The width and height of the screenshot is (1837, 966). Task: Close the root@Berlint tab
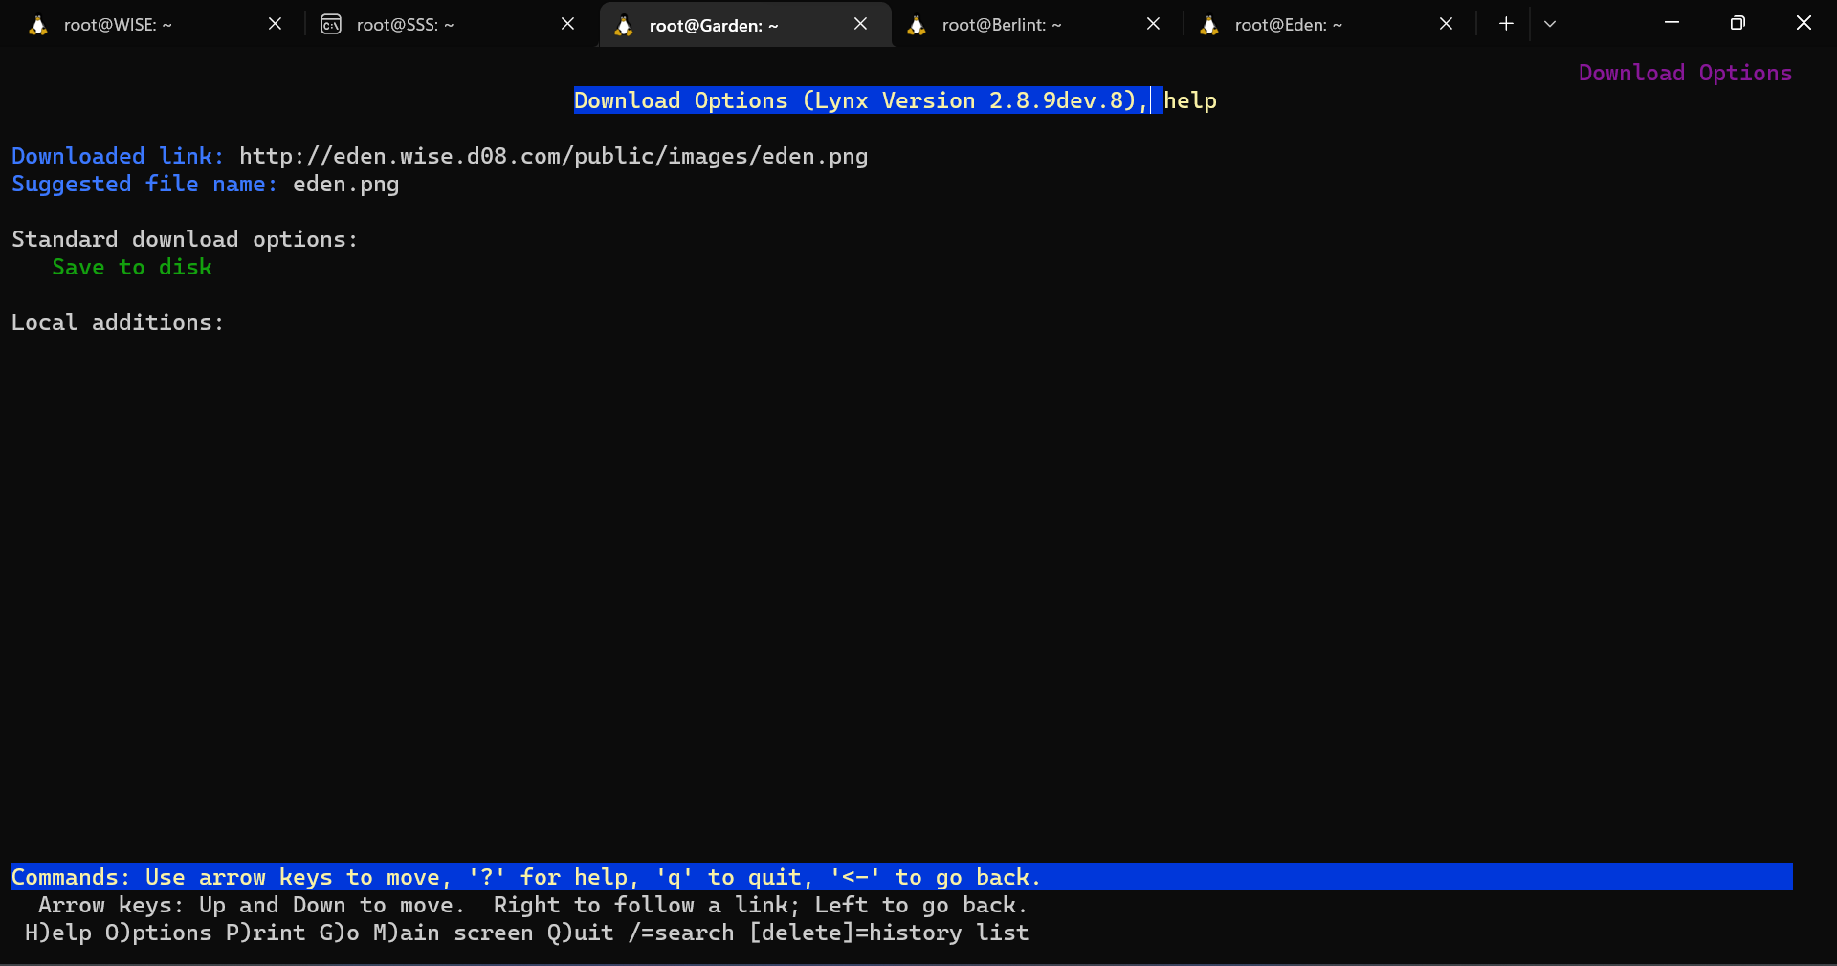[1153, 24]
